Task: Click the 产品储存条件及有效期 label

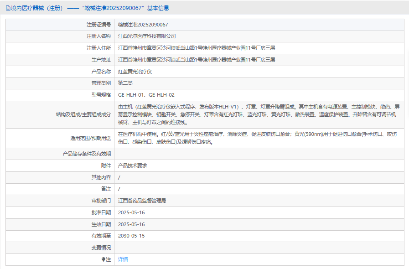Action: [x=87, y=154]
